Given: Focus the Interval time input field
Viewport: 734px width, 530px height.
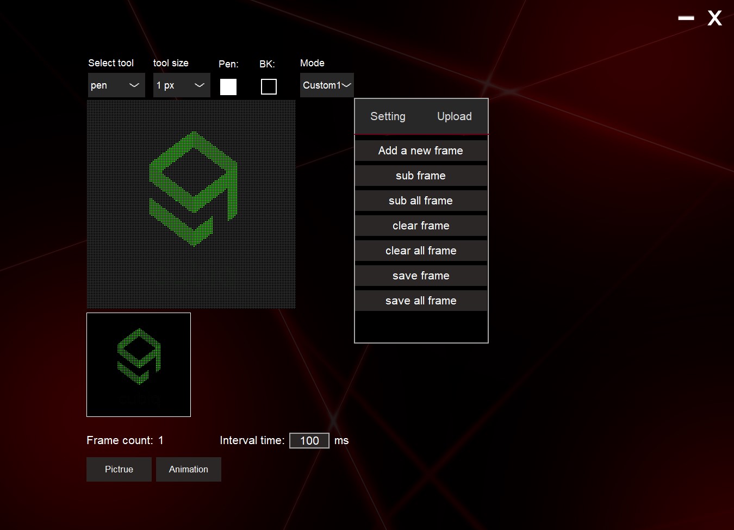Looking at the screenshot, I should 309,440.
